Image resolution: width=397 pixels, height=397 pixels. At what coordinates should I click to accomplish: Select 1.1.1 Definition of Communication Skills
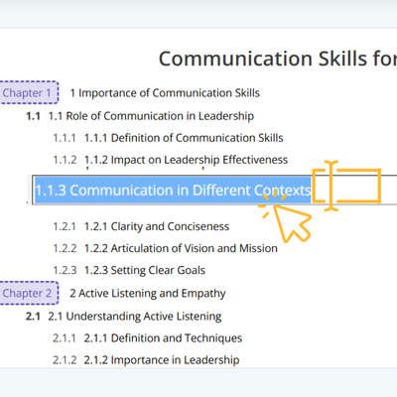click(x=184, y=138)
